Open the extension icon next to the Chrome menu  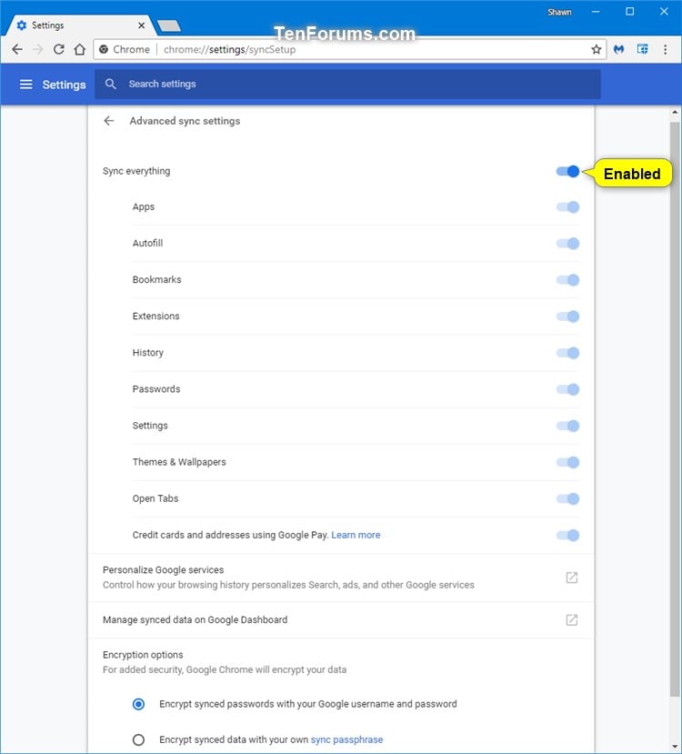tap(642, 49)
